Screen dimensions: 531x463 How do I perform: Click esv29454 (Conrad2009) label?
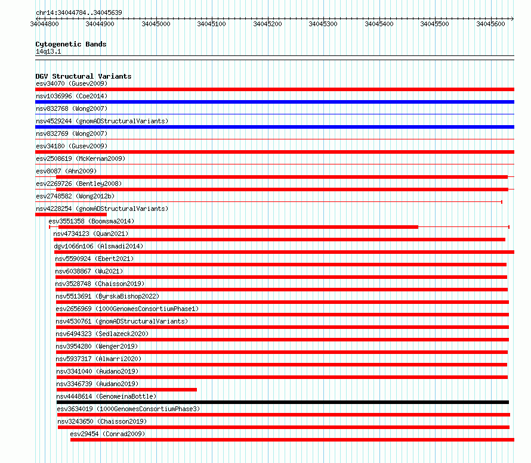coord(107,434)
